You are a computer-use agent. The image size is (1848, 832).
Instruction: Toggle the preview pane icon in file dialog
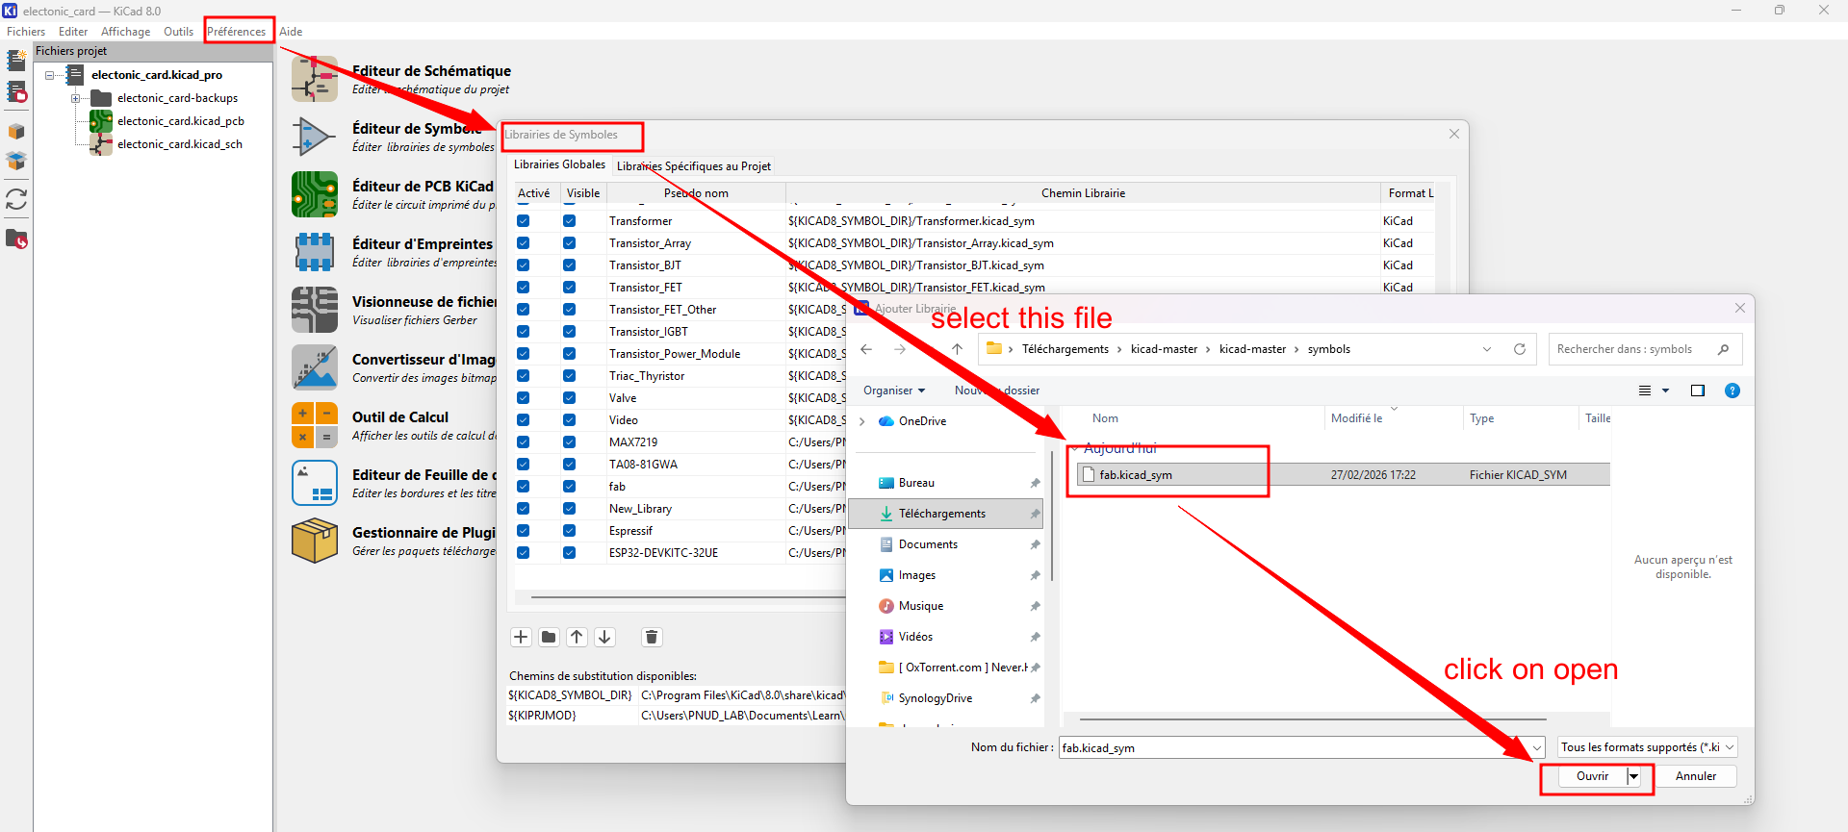[1698, 391]
